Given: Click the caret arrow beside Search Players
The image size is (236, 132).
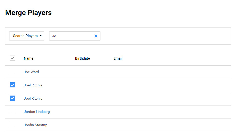Looking at the screenshot, I should pyautogui.click(x=40, y=36).
